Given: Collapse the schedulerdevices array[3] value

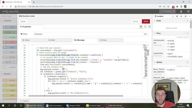Looking at the screenshot, I should click(x=167, y=41).
